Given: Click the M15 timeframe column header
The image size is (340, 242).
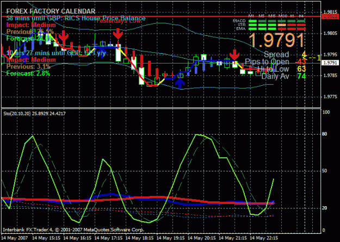Looking at the screenshot, I should tap(271, 16).
